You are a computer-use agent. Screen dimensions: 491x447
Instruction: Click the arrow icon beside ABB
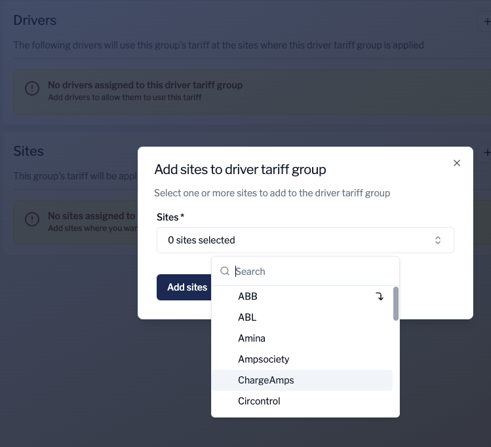[380, 296]
